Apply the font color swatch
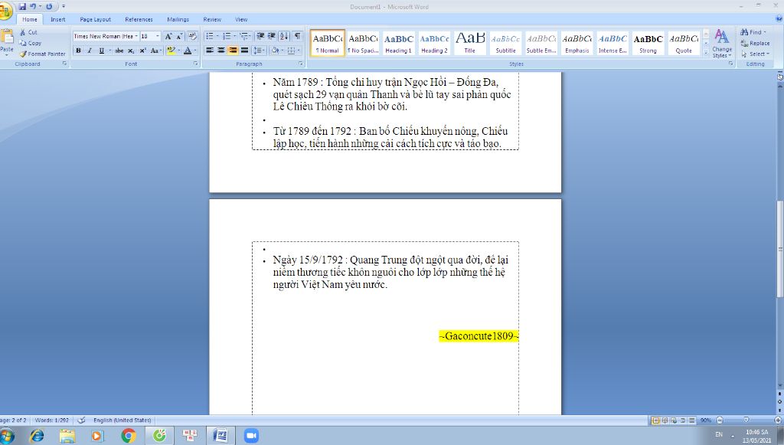 click(x=188, y=51)
